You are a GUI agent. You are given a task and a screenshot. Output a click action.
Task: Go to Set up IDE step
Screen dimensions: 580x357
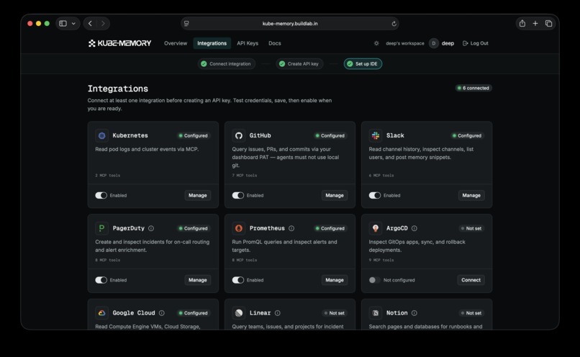[363, 64]
